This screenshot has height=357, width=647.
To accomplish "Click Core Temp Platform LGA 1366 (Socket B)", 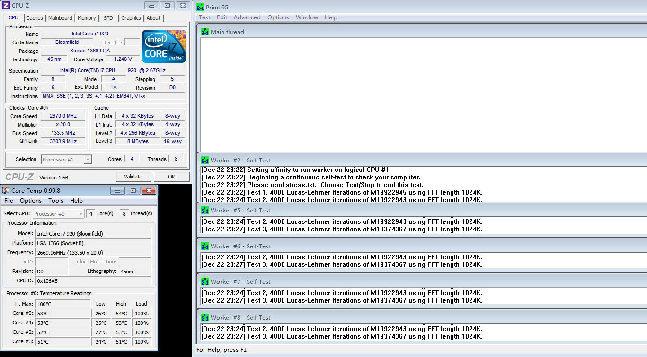I will [94, 243].
